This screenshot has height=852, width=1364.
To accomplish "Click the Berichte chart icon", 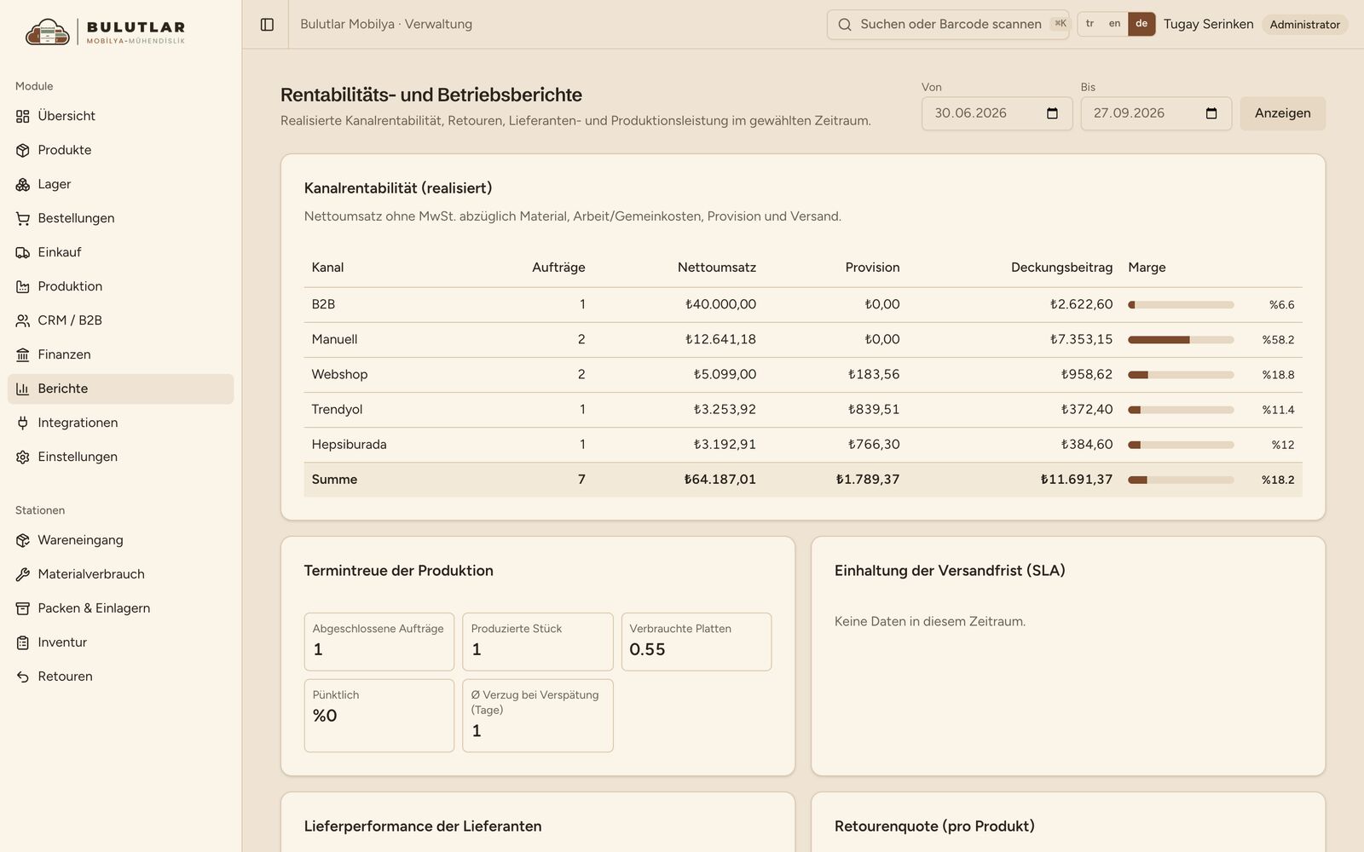I will pyautogui.click(x=23, y=389).
